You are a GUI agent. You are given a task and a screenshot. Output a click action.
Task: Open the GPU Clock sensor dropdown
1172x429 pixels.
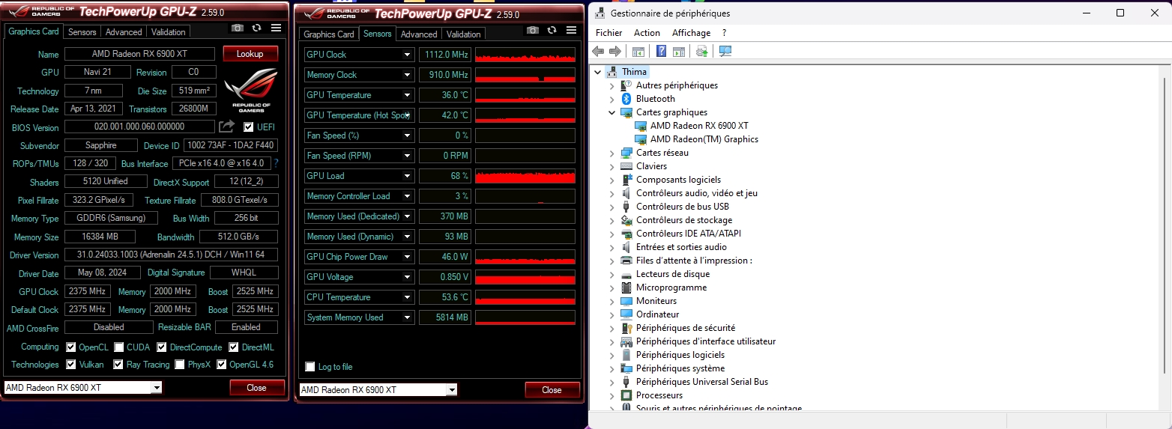click(408, 55)
